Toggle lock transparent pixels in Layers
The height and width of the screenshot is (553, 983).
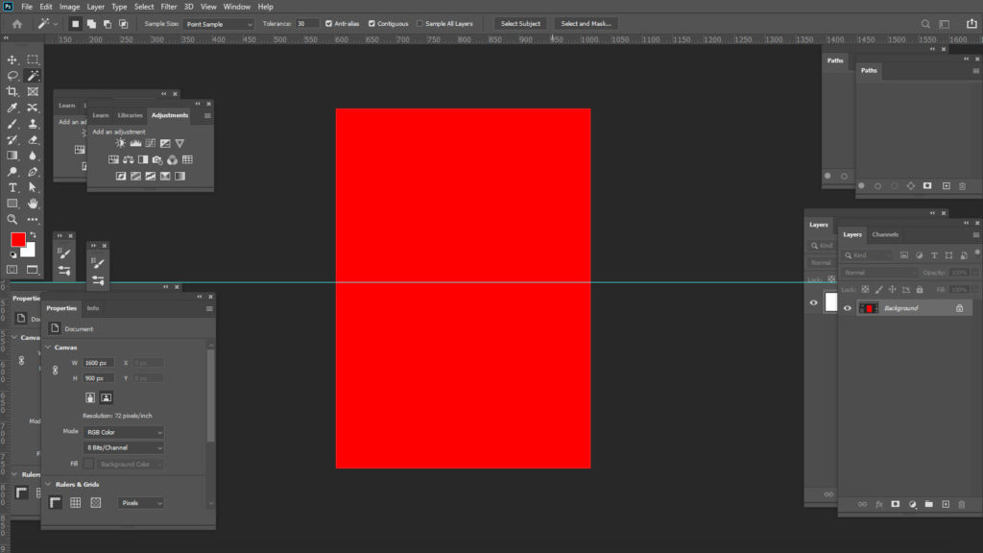(865, 290)
